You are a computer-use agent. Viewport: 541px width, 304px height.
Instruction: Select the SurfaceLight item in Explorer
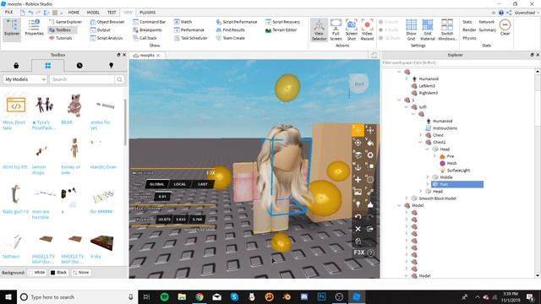458,171
